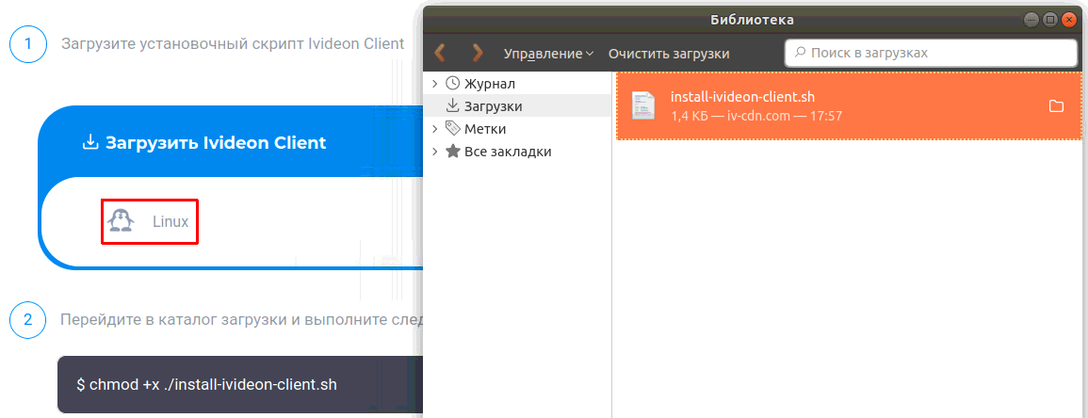Click the download icon beside Загрузить Ivideon Client
Viewport: 1088px width, 418px height.
coord(89,143)
